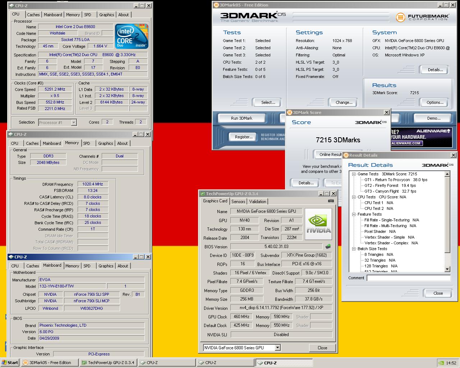Click GT3 - Canyon Flight result
The height and width of the screenshot is (368, 460).
coord(390,191)
